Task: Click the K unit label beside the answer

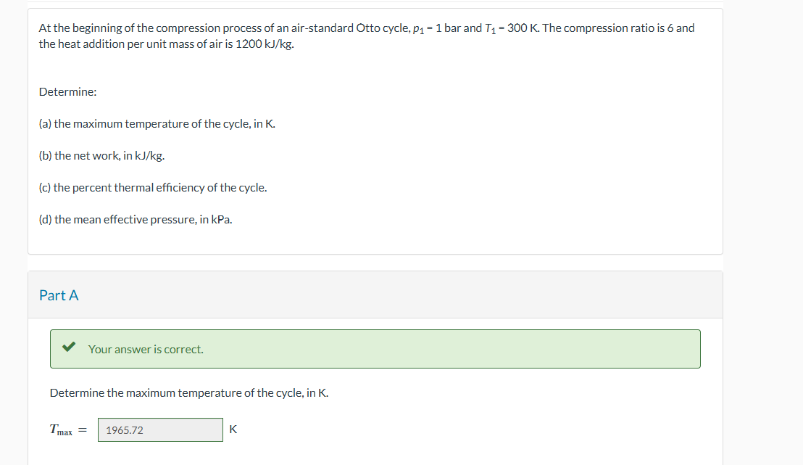Action: (x=232, y=429)
